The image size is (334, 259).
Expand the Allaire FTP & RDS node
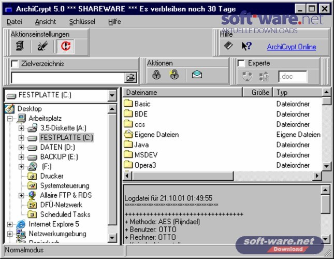(x=21, y=195)
